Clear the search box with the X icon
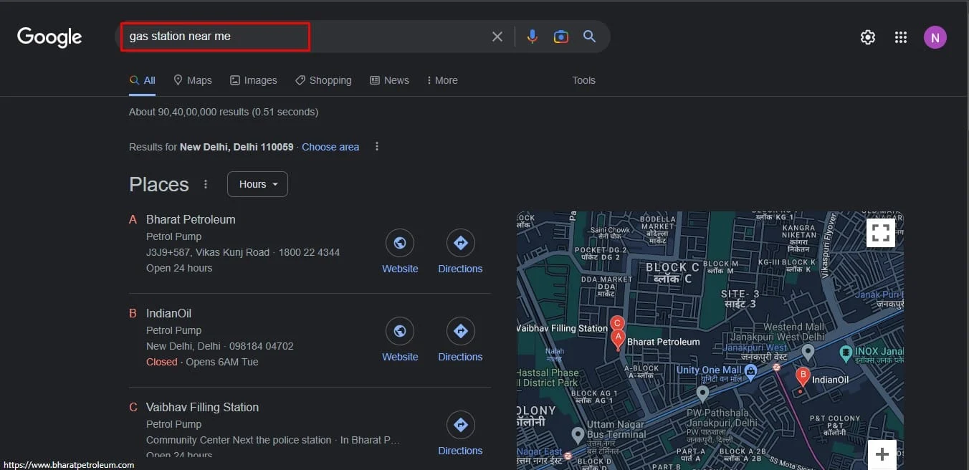The height and width of the screenshot is (470, 969). point(497,37)
